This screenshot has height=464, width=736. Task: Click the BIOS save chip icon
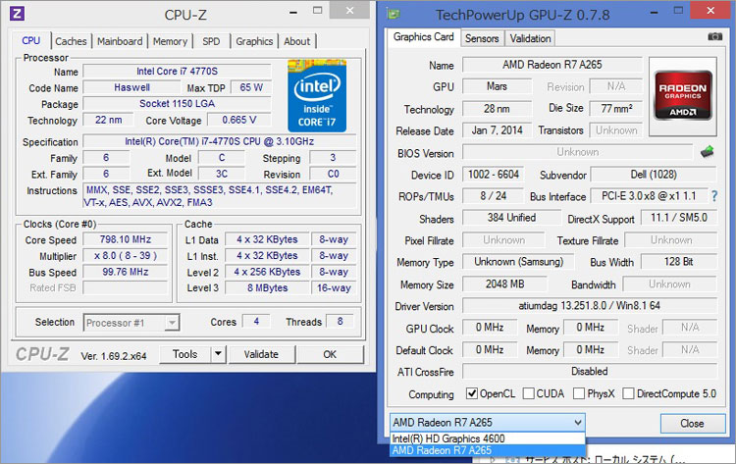708,152
